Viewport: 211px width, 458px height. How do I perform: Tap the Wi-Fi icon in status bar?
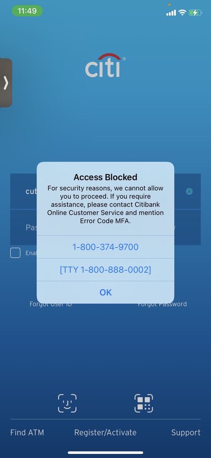(x=182, y=12)
